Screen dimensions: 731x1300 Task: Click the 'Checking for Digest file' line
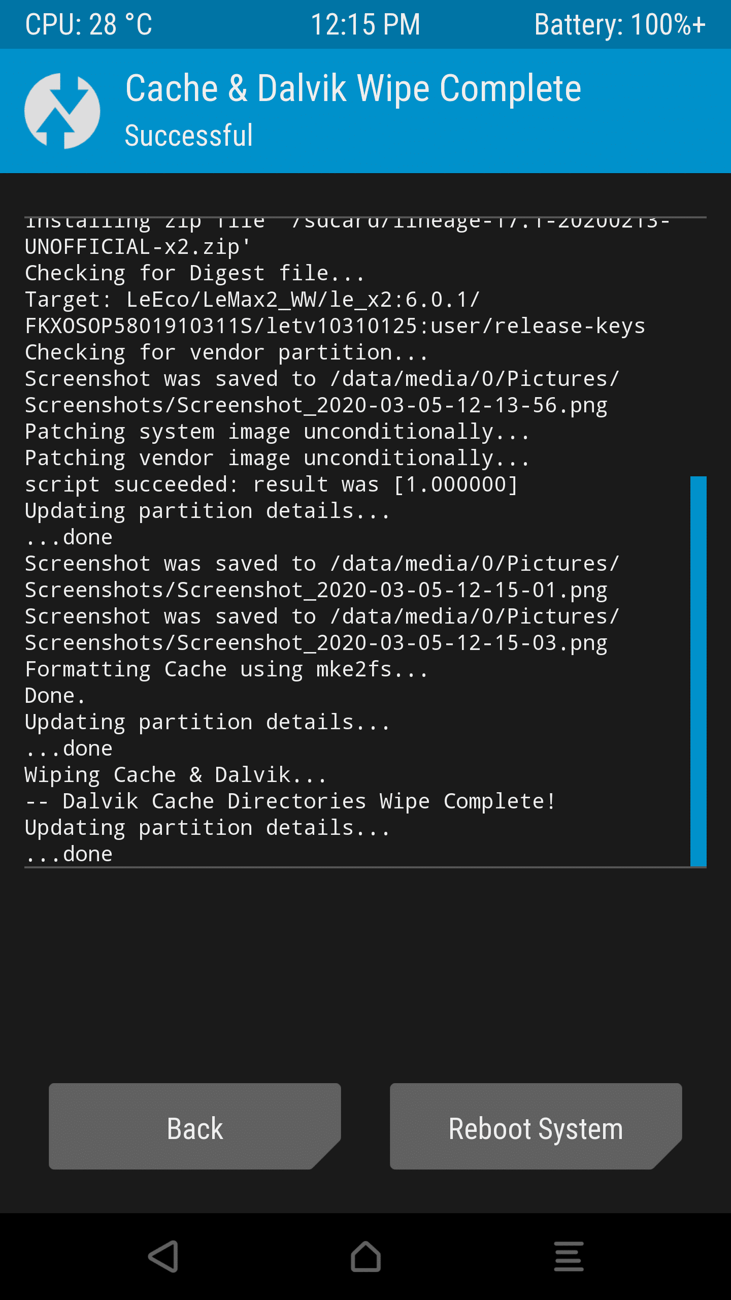(195, 273)
